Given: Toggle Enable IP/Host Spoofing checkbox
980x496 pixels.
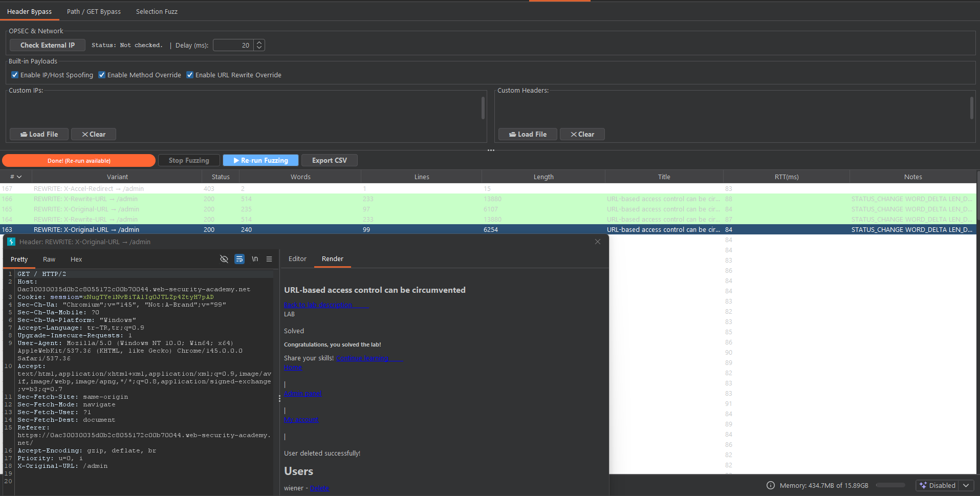Looking at the screenshot, I should (15, 75).
